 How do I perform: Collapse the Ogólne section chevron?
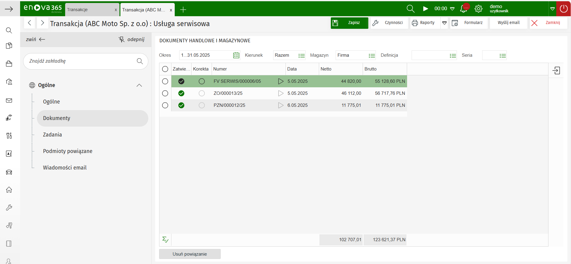pos(139,85)
